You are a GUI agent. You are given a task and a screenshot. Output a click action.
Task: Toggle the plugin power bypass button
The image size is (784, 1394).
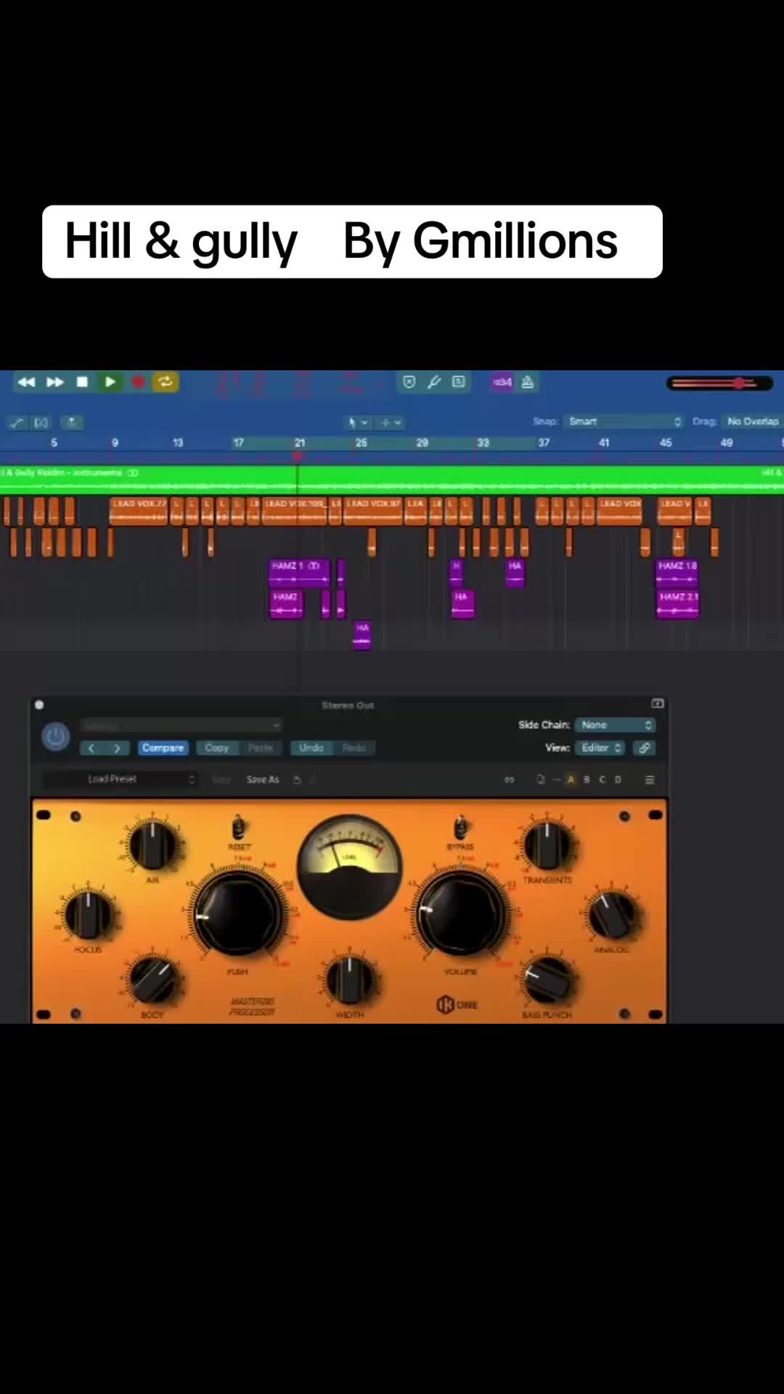56,737
